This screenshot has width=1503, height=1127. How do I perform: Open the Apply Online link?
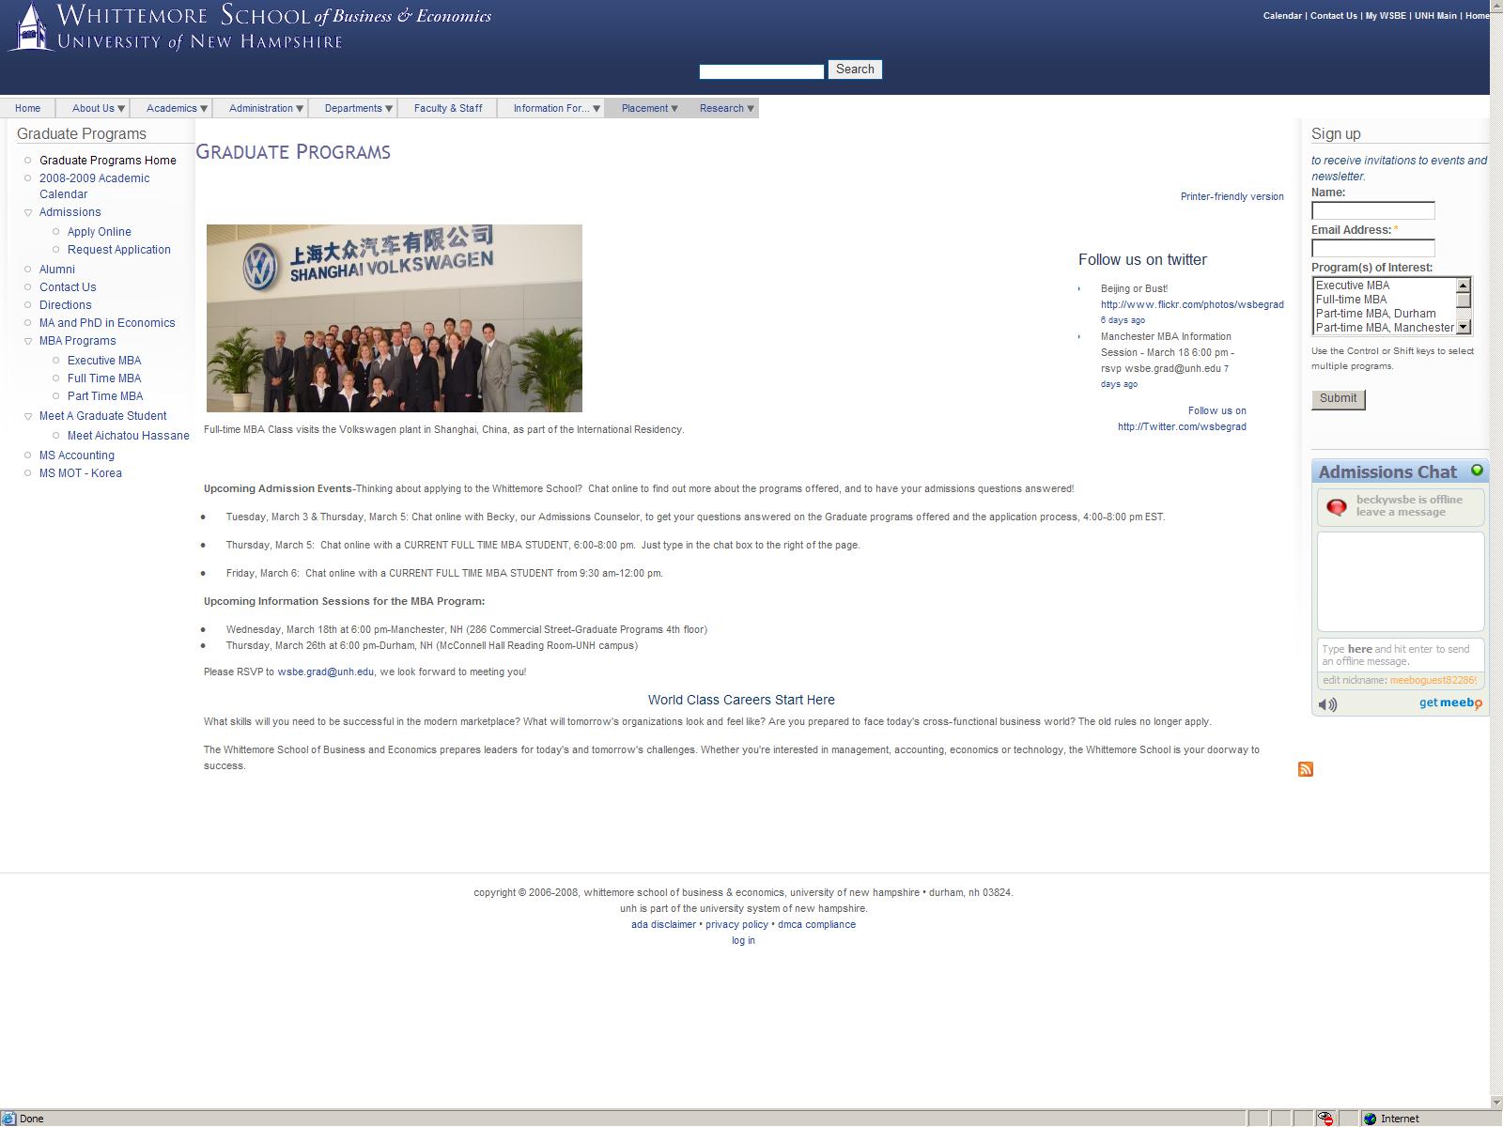tap(100, 232)
